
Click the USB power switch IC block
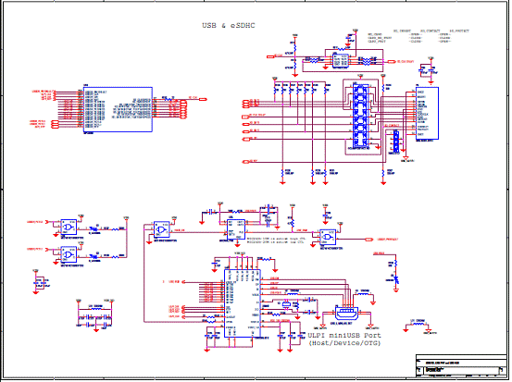[236, 229]
